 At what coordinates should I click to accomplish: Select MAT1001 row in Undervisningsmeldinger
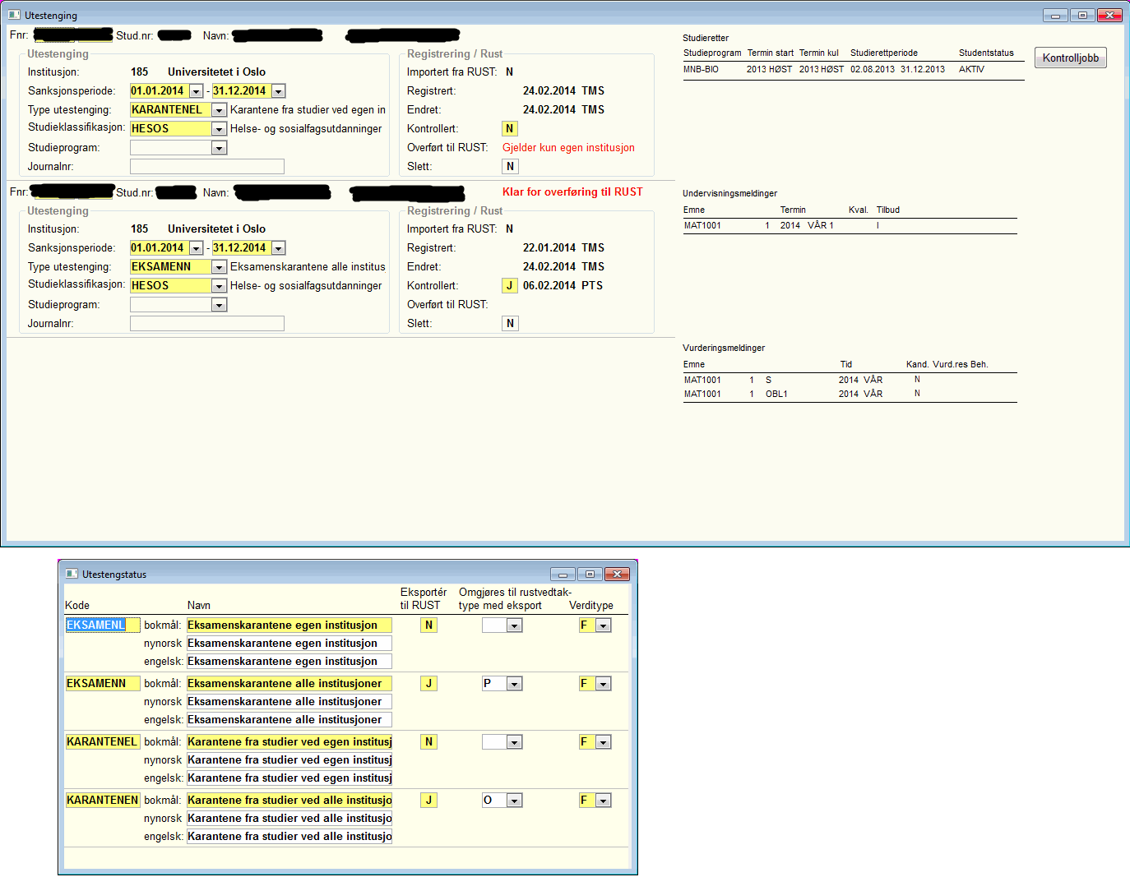[850, 226]
